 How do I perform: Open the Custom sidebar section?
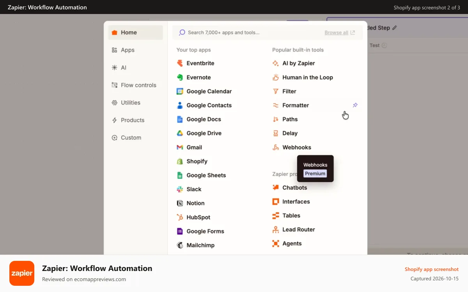[x=135, y=138]
